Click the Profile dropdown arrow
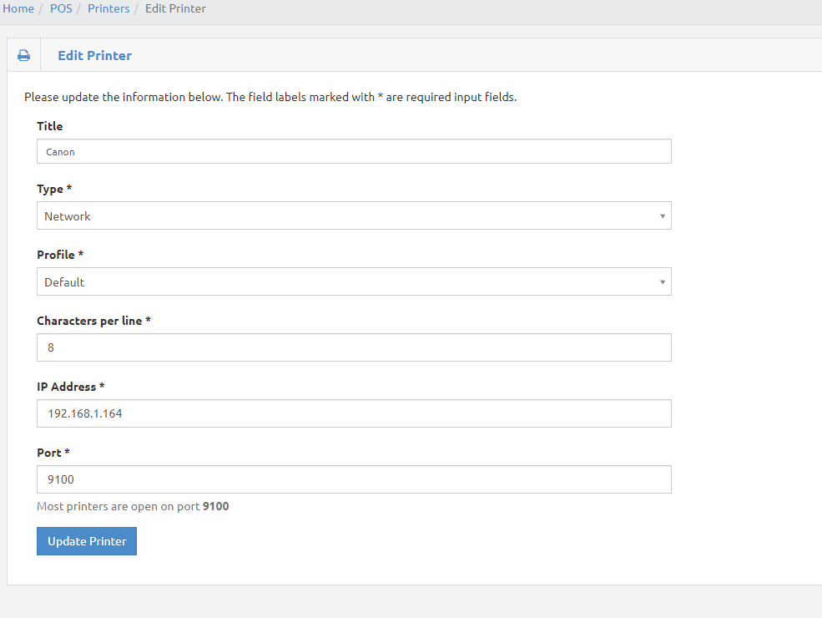Viewport: 822px width, 618px height. tap(662, 282)
